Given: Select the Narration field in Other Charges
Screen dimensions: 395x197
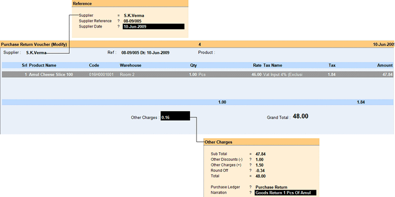Looking at the screenshot, I should coord(285,193).
